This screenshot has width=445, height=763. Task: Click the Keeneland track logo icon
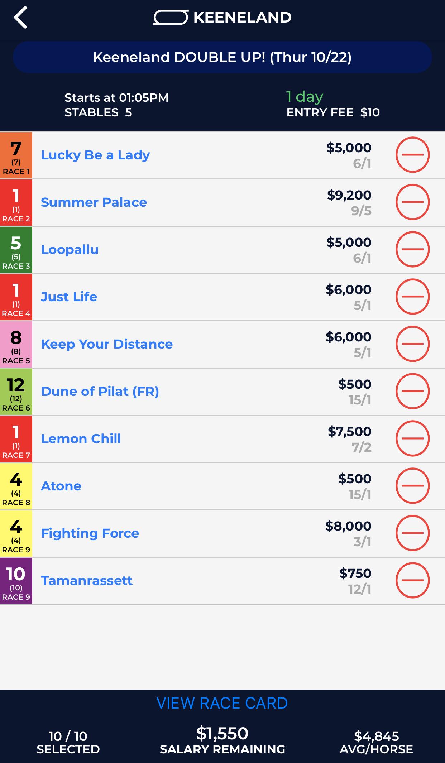(x=171, y=18)
